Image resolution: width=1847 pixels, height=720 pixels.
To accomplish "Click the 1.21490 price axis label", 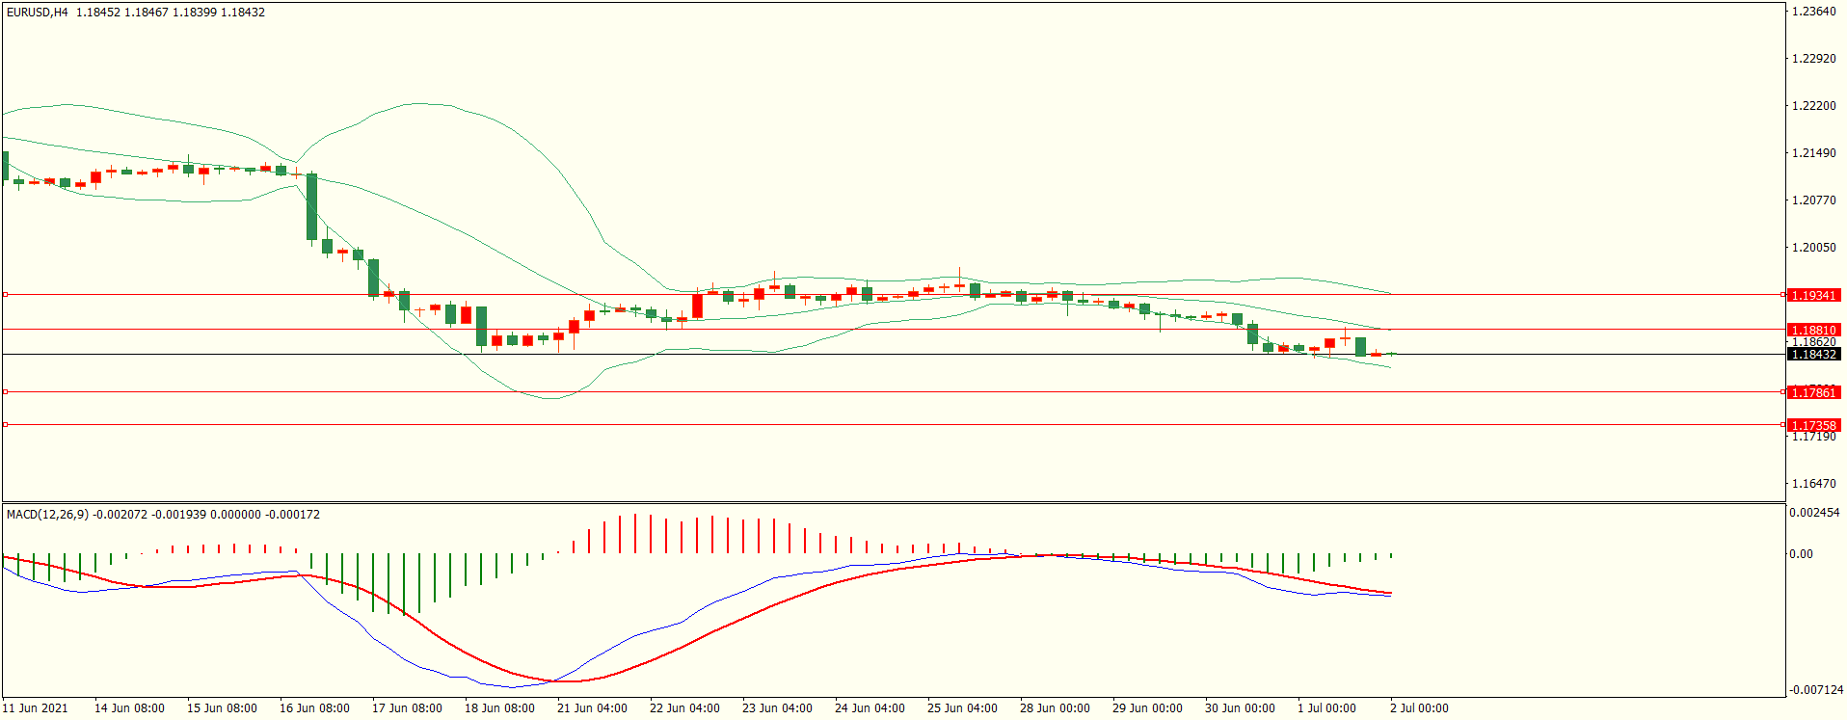I will tap(1813, 153).
